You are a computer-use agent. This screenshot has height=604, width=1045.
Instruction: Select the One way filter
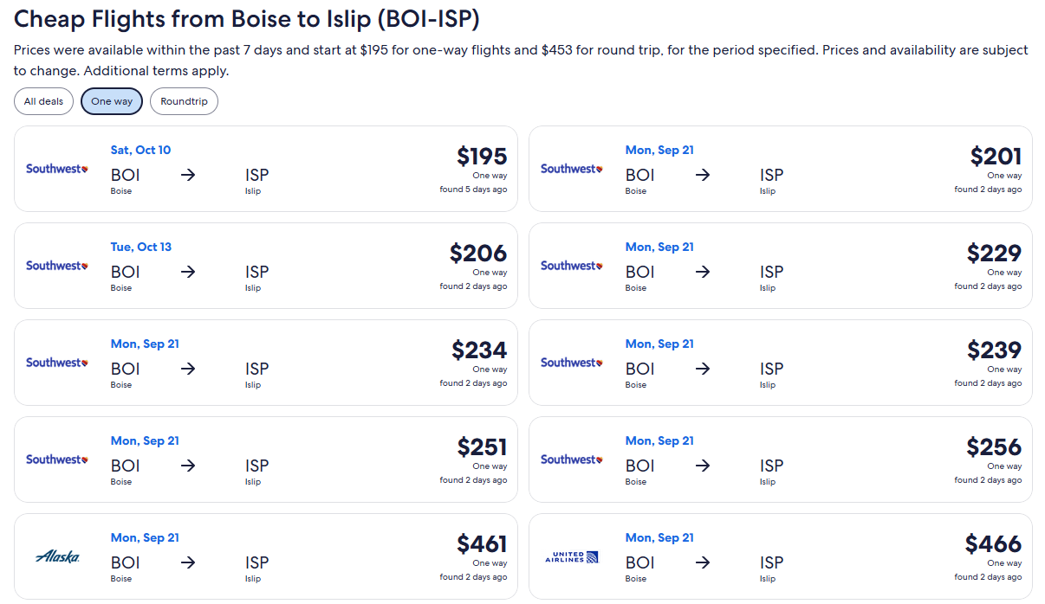click(x=112, y=101)
